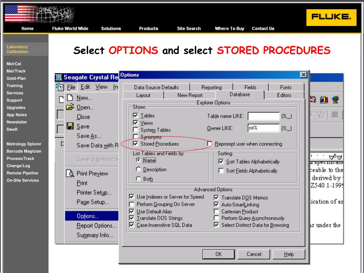Screen dimensions: 364x273
Task: Choose Options... in the File menu
Action: (92, 216)
